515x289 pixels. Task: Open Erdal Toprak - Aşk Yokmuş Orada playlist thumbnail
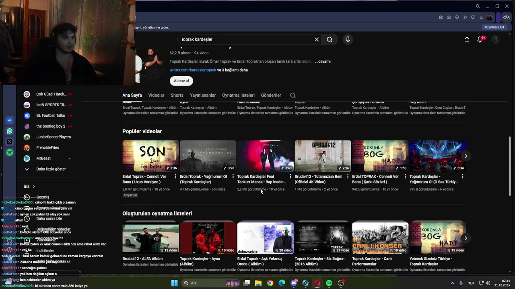266,238
